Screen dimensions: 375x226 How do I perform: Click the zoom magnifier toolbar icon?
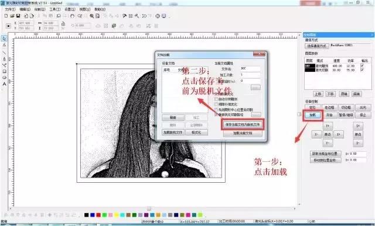click(91, 16)
